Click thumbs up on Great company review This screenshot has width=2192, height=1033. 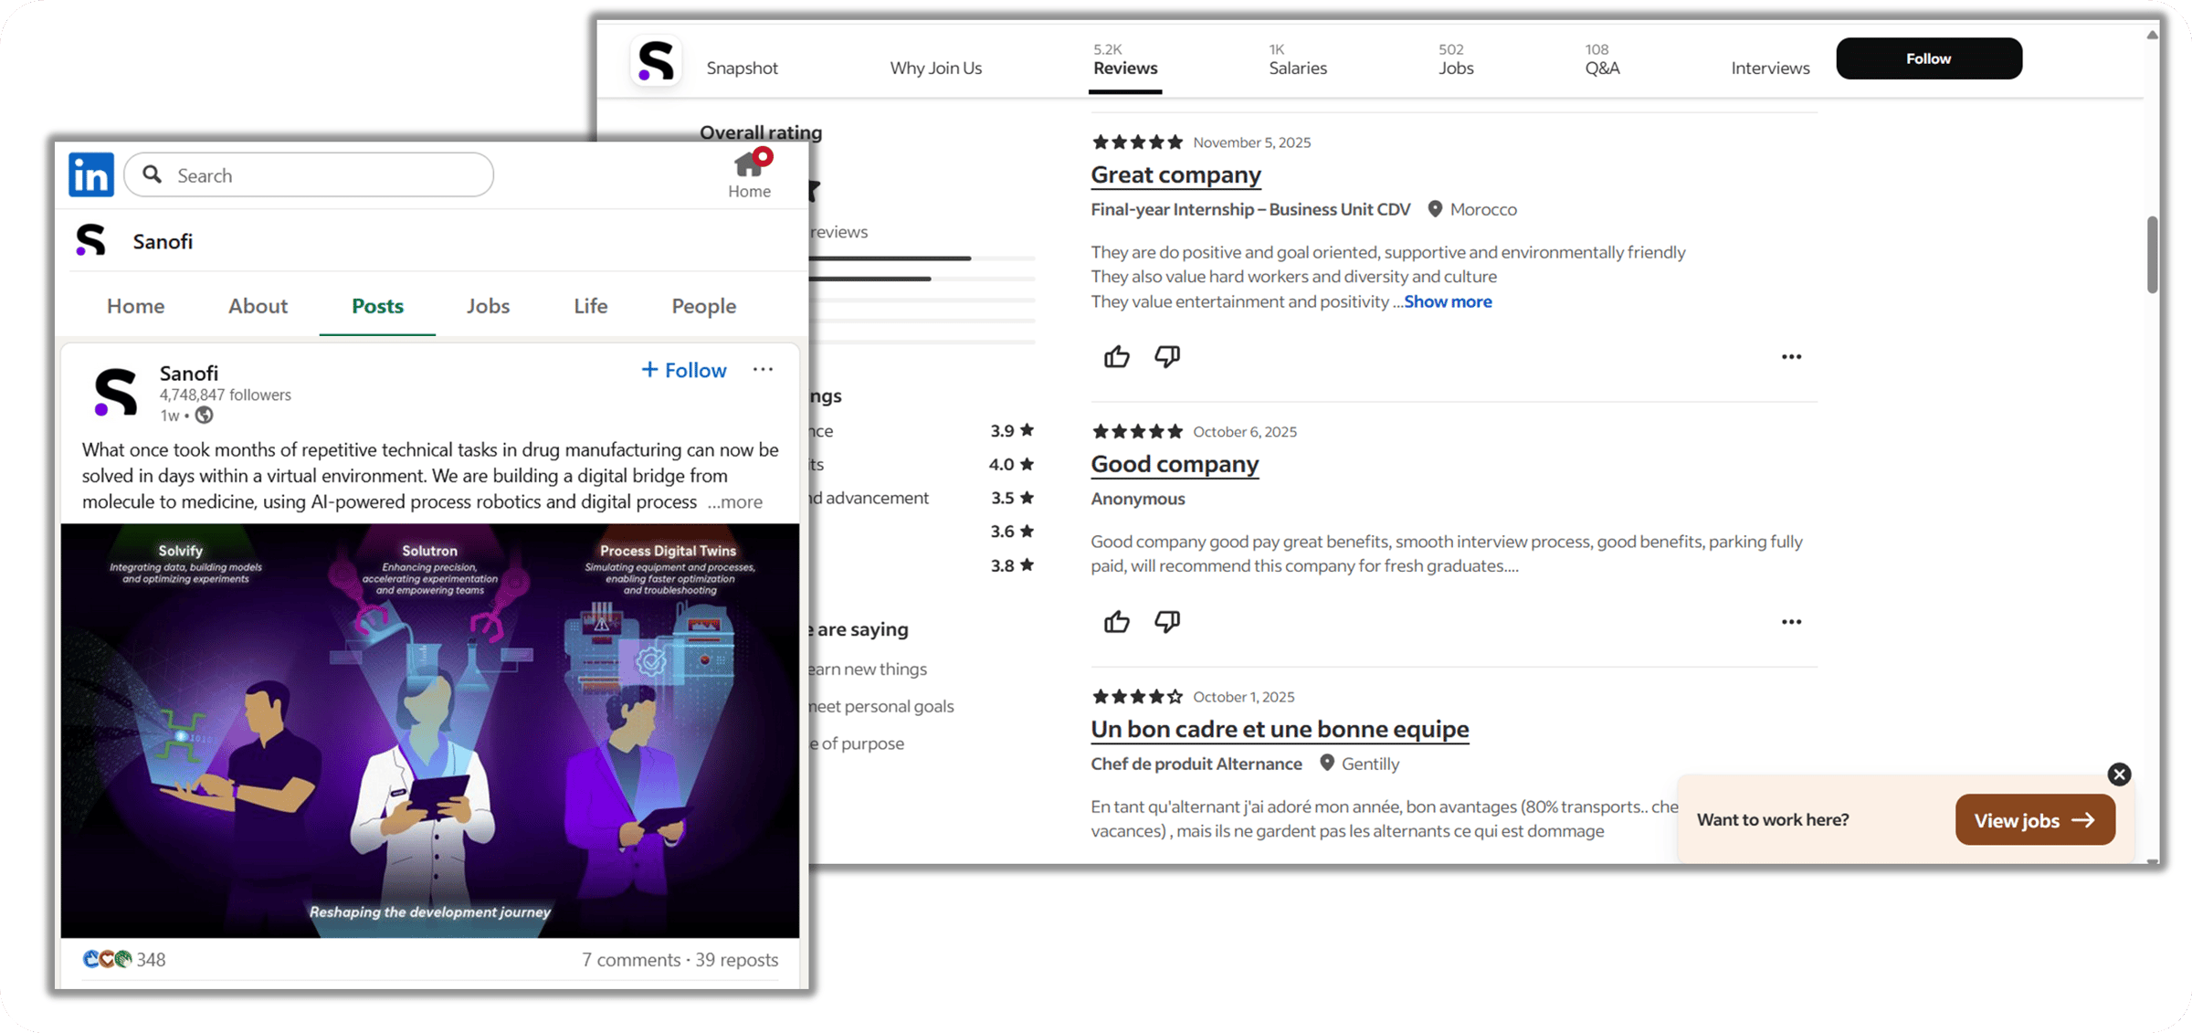[1116, 356]
